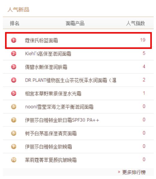156x179 pixels.
Task: Click the arrow icon beside 更多排行榜
Action: point(119,172)
